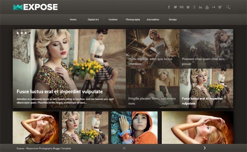The width and height of the screenshot is (247, 152).
Task: Open the Facebook social icon
Action: 169,7
